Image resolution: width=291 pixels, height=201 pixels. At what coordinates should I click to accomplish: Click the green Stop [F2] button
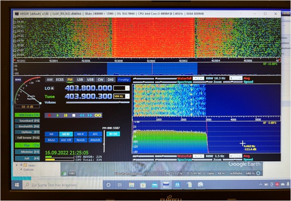pyautogui.click(x=27, y=145)
